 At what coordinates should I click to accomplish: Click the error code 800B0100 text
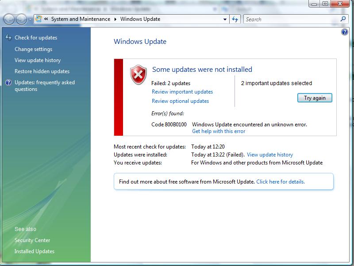click(x=169, y=125)
